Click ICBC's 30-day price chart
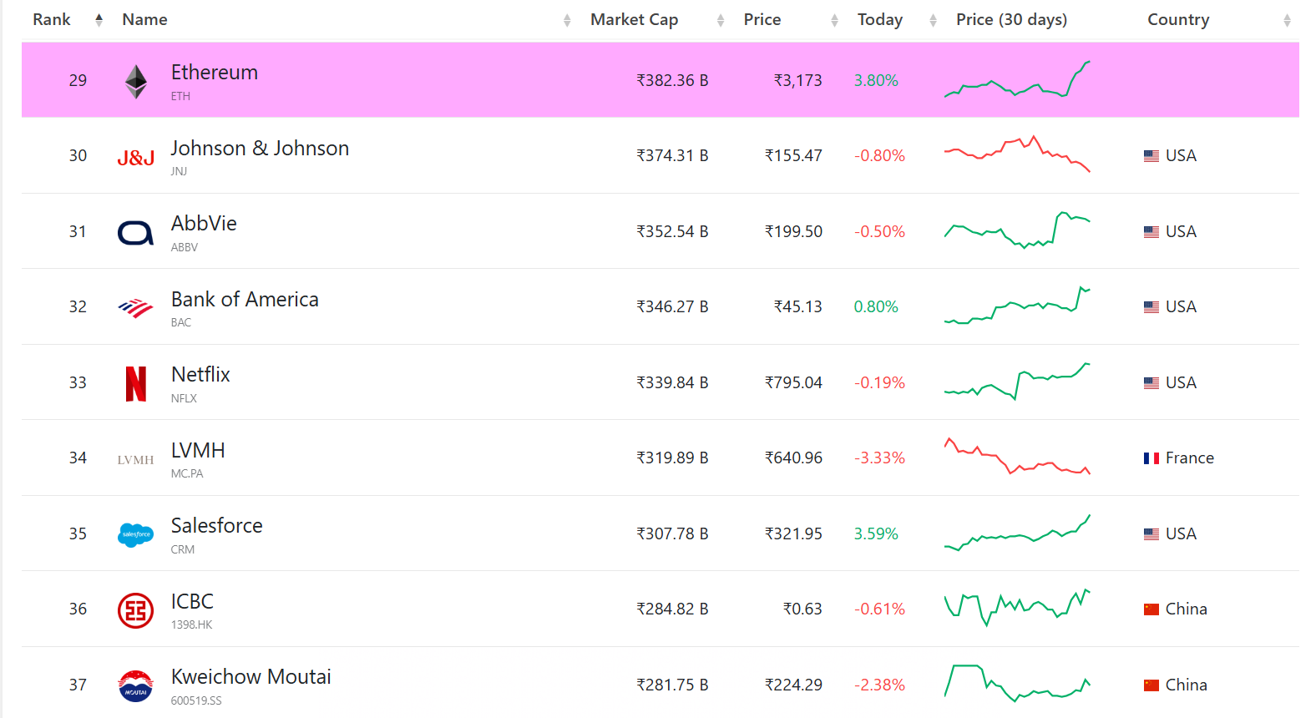Screen dimensions: 1316x718 (1017, 608)
